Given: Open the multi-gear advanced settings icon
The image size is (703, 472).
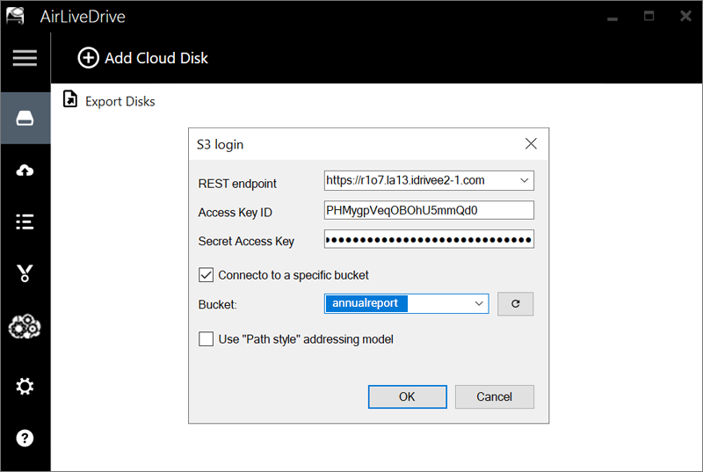Looking at the screenshot, I should point(25,326).
